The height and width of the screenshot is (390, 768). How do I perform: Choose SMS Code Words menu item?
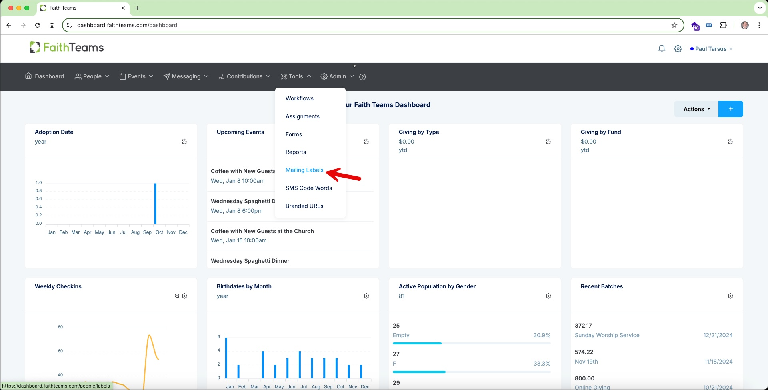point(309,188)
